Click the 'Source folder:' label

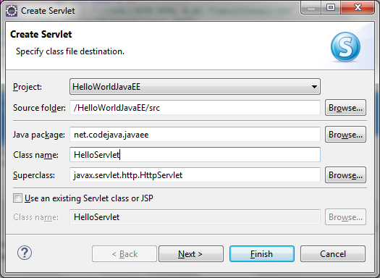[39, 108]
